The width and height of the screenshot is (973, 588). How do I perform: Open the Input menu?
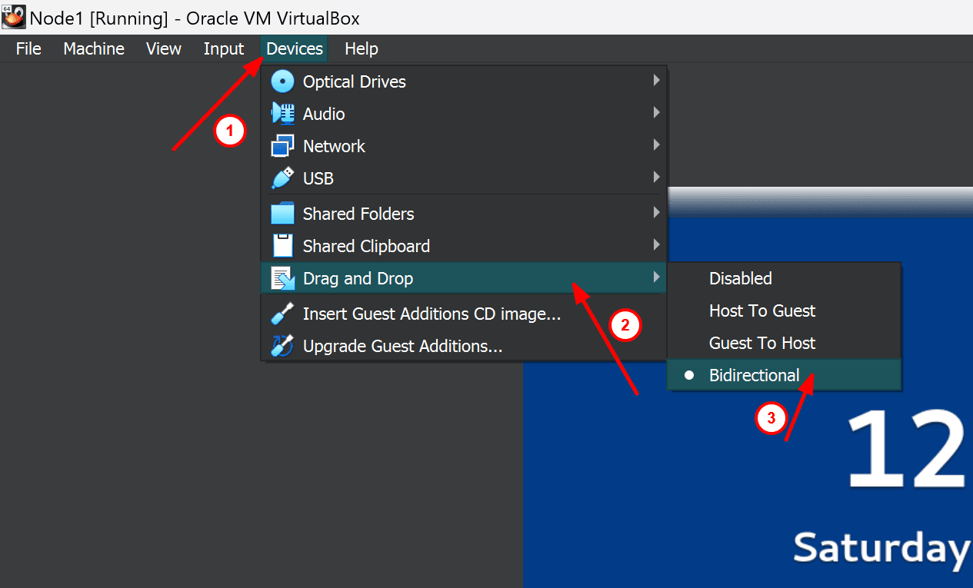coord(223,48)
